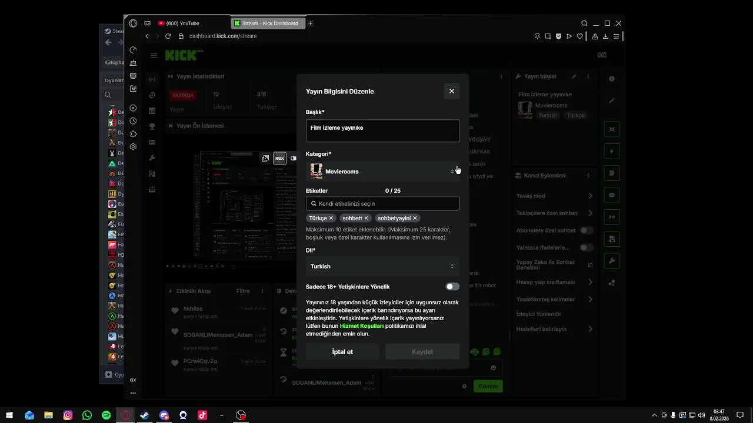Open the Opera GX logo menu
This screenshot has height=423, width=753.
coord(133,23)
